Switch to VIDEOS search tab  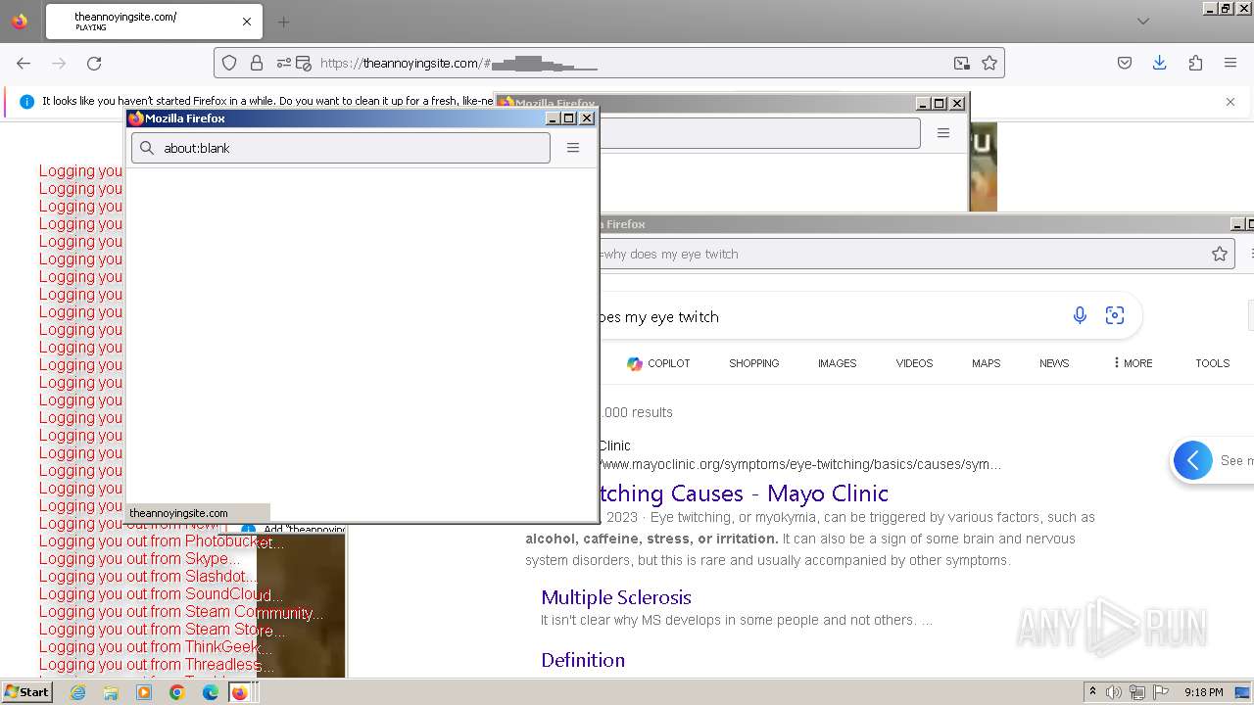[914, 363]
